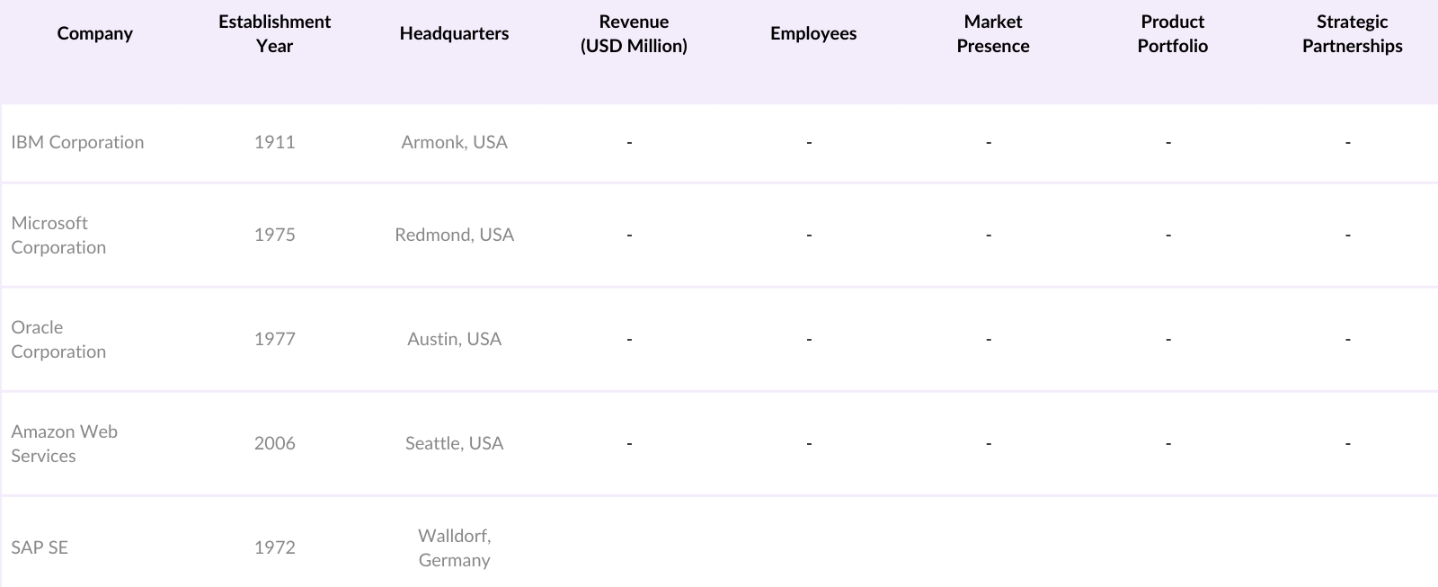The width and height of the screenshot is (1438, 587).
Task: Click the Company column header
Action: (x=94, y=33)
